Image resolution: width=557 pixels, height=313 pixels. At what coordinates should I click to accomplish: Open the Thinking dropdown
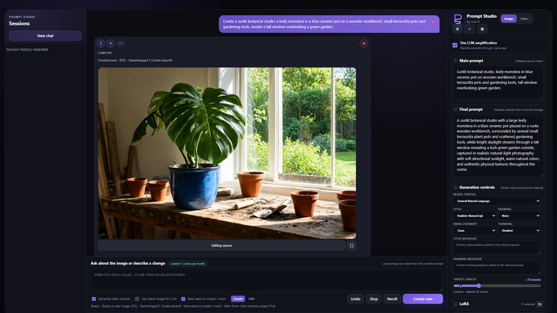[519, 231]
